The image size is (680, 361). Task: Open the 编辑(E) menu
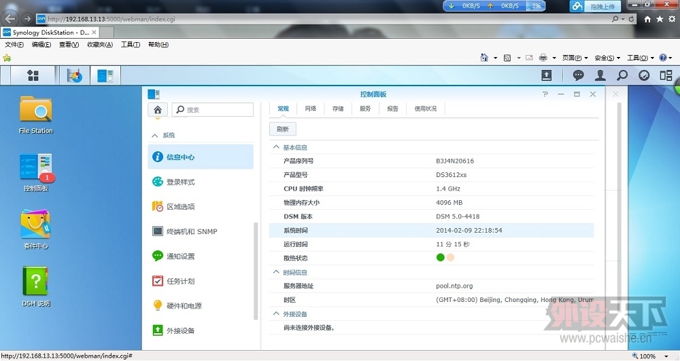point(41,44)
